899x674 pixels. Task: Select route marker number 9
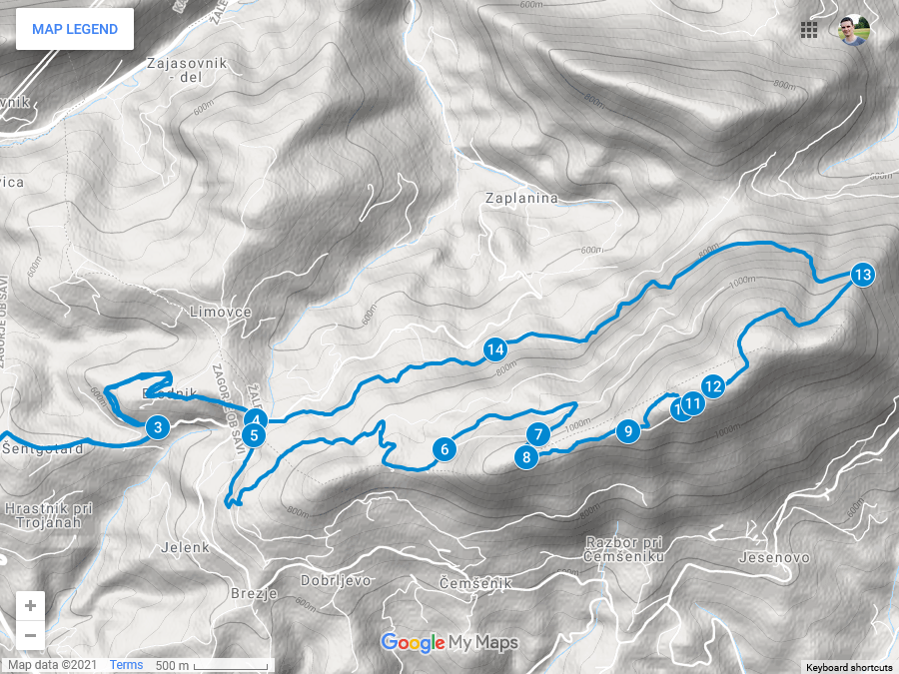click(x=628, y=431)
